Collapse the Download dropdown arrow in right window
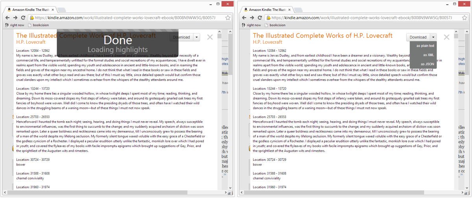Screen dimensions: 472x198 click(433, 37)
